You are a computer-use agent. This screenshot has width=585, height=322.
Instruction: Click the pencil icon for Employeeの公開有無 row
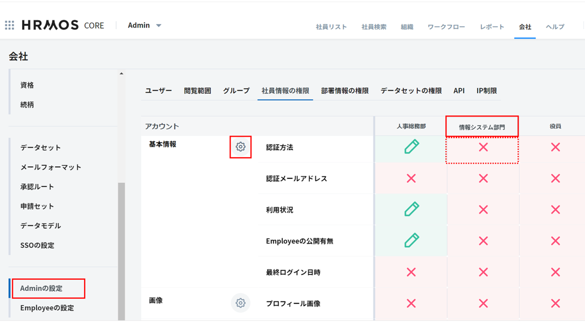411,241
